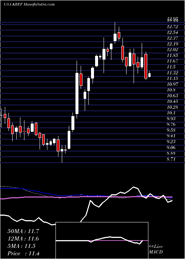Viewport: 185px width, 259px height.
Task: Click the 12.37 price axis label
Action: coord(173,38)
